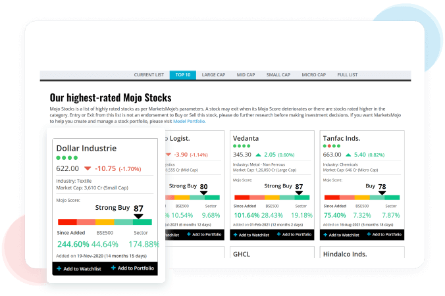Click Tanfac Inds. Buy 78 score
Viewport: 445px width, 296px height.
coord(376,186)
